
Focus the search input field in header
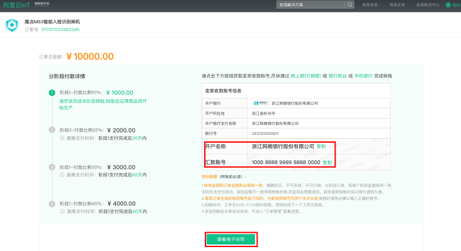click(311, 5)
